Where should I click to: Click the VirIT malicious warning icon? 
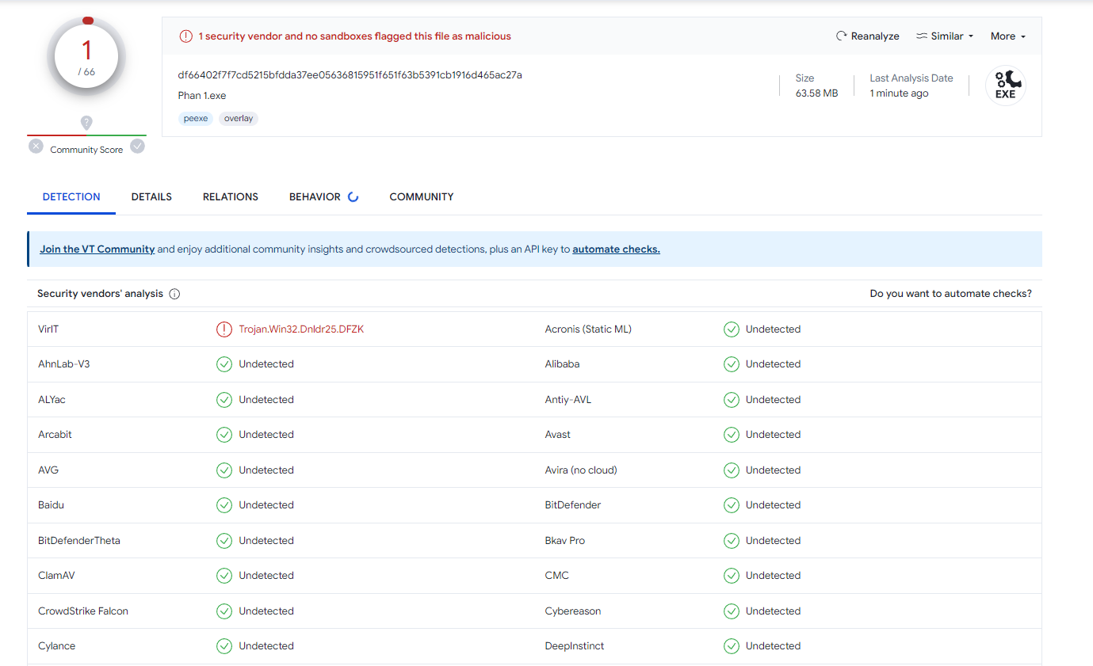224,329
